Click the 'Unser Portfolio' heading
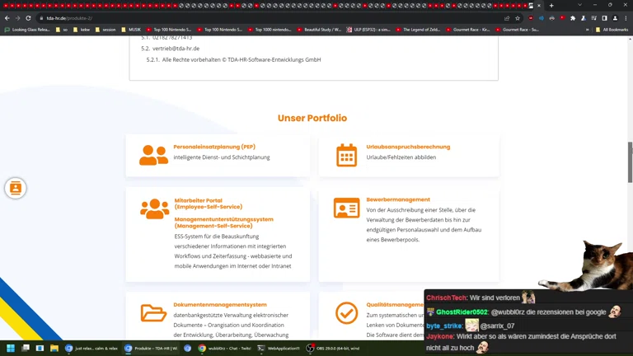Screen dimensions: 633x356 click(312, 118)
